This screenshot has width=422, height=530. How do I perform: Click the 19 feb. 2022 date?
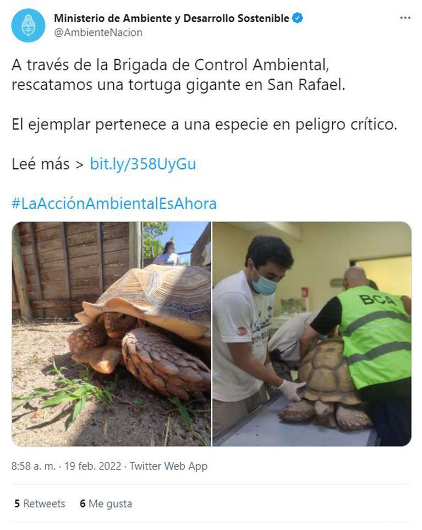[x=92, y=466]
